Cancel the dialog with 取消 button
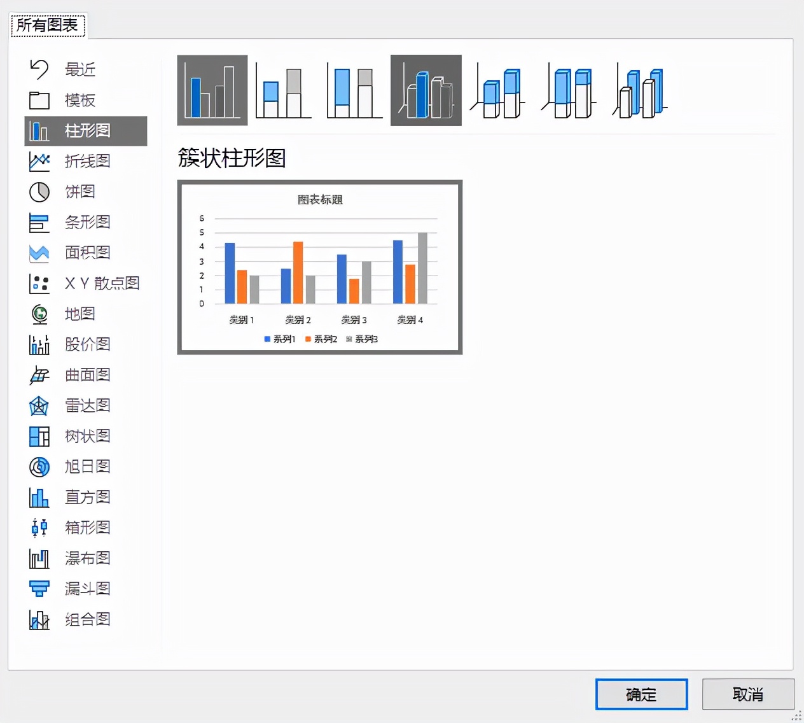Viewport: 804px width, 723px height. pos(749,694)
